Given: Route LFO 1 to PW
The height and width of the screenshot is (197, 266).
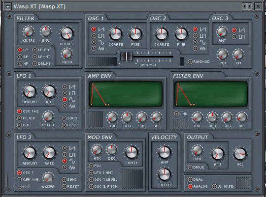Looking at the screenshot, I should coord(20,125).
